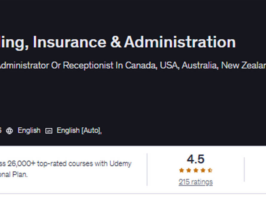The height and width of the screenshot is (198, 266).
Task: Click the globe language icon
Action: tap(10, 131)
